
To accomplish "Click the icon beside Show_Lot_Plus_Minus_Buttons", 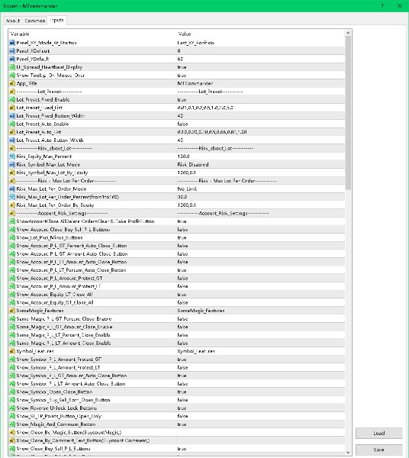I will pos(12,237).
